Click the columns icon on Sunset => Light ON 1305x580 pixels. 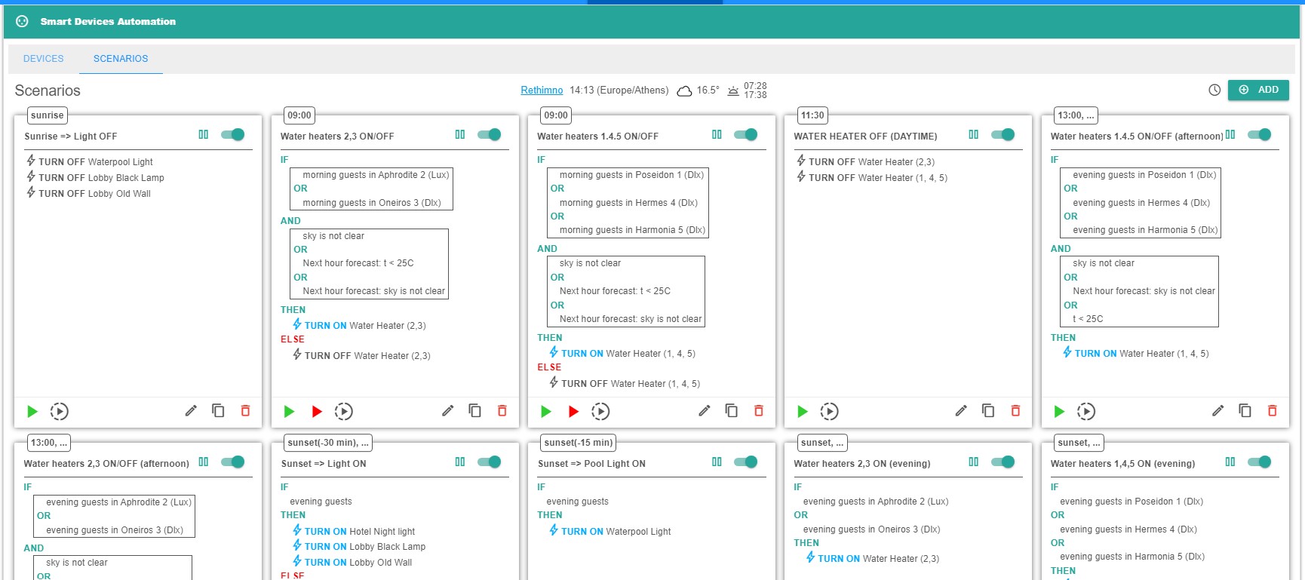[460, 462]
